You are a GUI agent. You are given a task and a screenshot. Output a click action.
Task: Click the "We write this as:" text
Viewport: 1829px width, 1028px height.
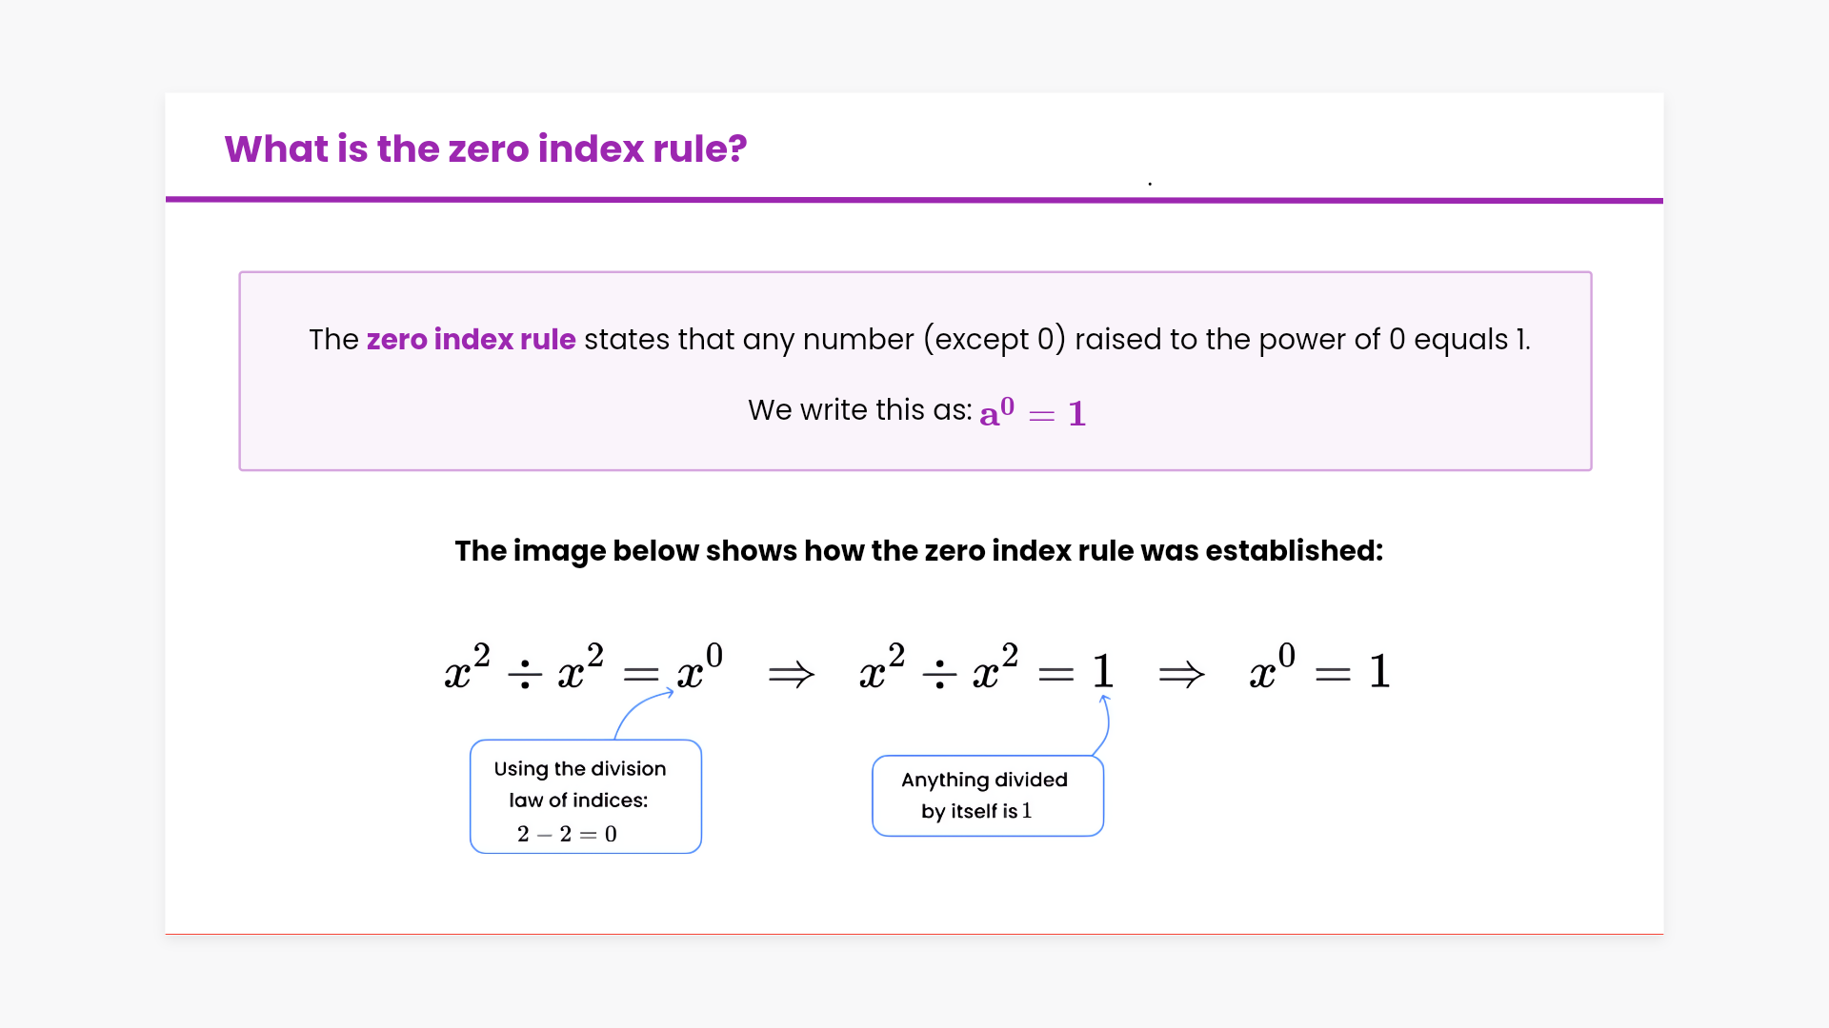pyautogui.click(x=859, y=410)
